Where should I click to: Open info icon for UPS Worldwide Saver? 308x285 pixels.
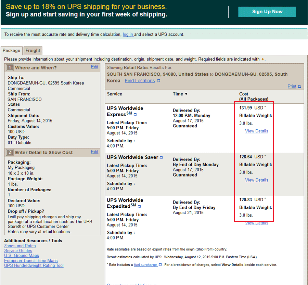tap(161, 157)
